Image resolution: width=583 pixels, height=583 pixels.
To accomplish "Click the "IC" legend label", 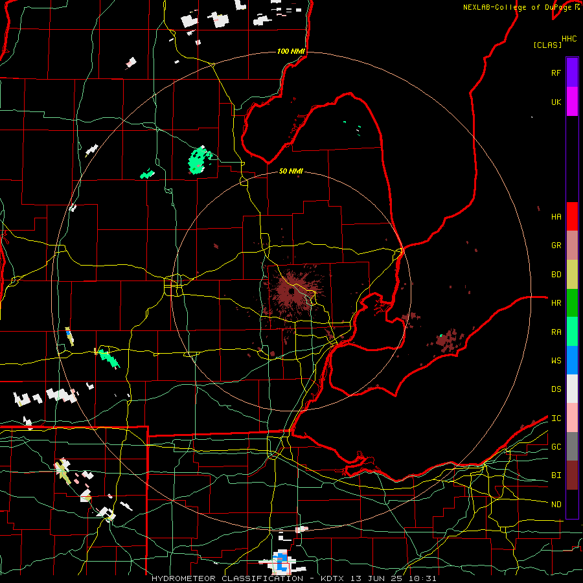I will [556, 418].
